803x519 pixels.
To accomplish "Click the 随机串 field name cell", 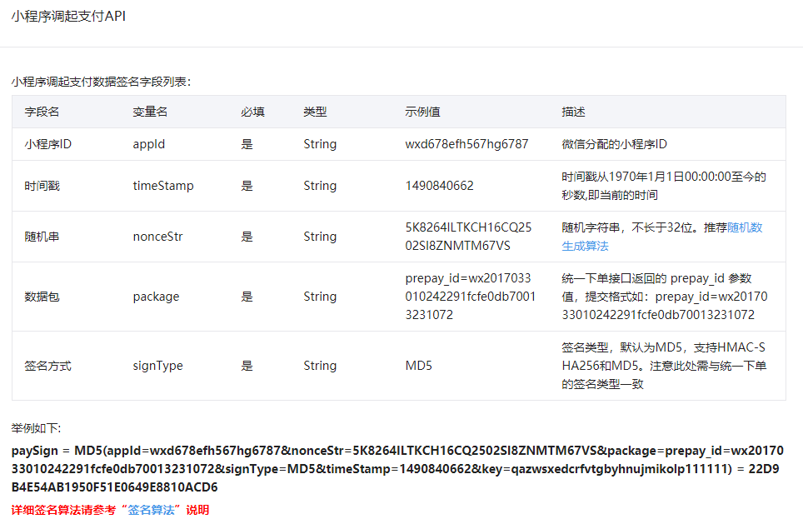I will (x=42, y=237).
